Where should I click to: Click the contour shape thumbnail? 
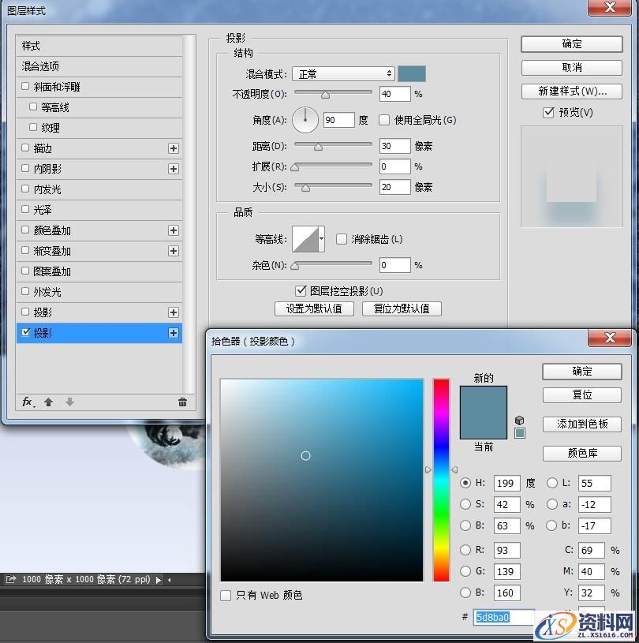(x=305, y=237)
